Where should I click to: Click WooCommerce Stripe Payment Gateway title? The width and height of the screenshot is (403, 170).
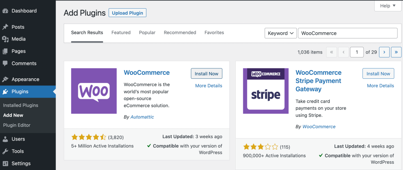pyautogui.click(x=318, y=81)
